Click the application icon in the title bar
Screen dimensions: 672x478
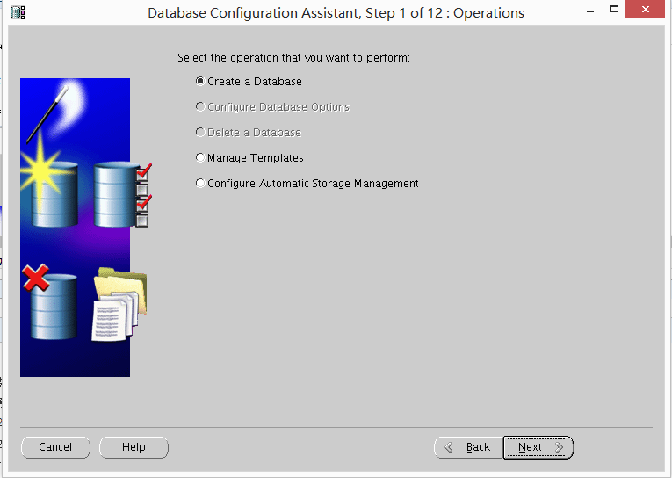click(x=18, y=12)
